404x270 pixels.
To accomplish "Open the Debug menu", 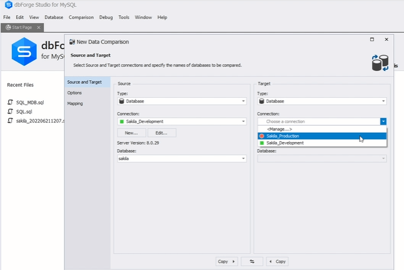I will pos(106,17).
